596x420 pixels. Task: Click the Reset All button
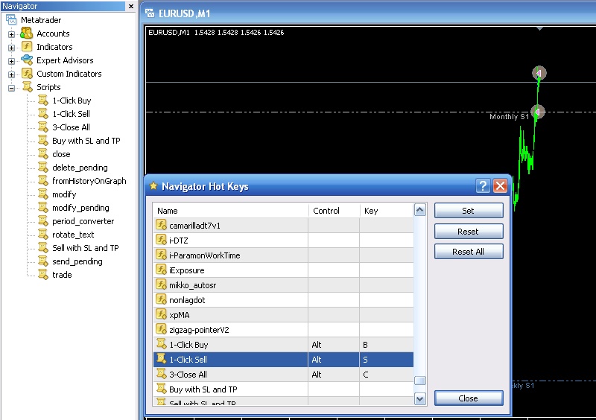pyautogui.click(x=469, y=252)
